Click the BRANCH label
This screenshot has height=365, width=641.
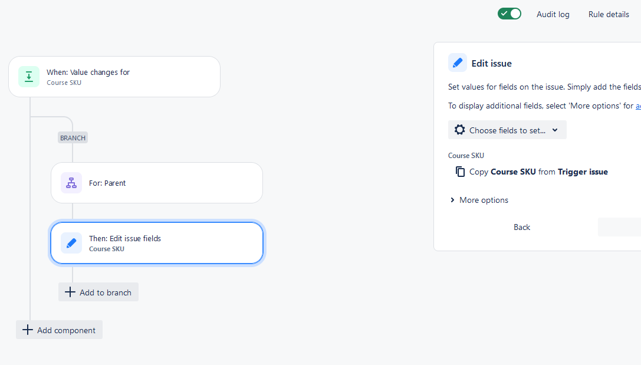click(73, 138)
